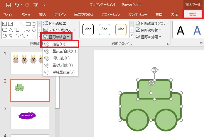Click the slide panel vertical scrollbar

coord(57,92)
